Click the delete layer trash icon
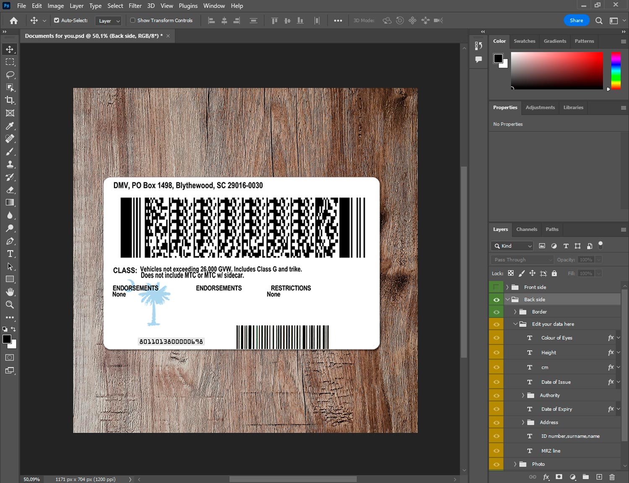 point(612,477)
